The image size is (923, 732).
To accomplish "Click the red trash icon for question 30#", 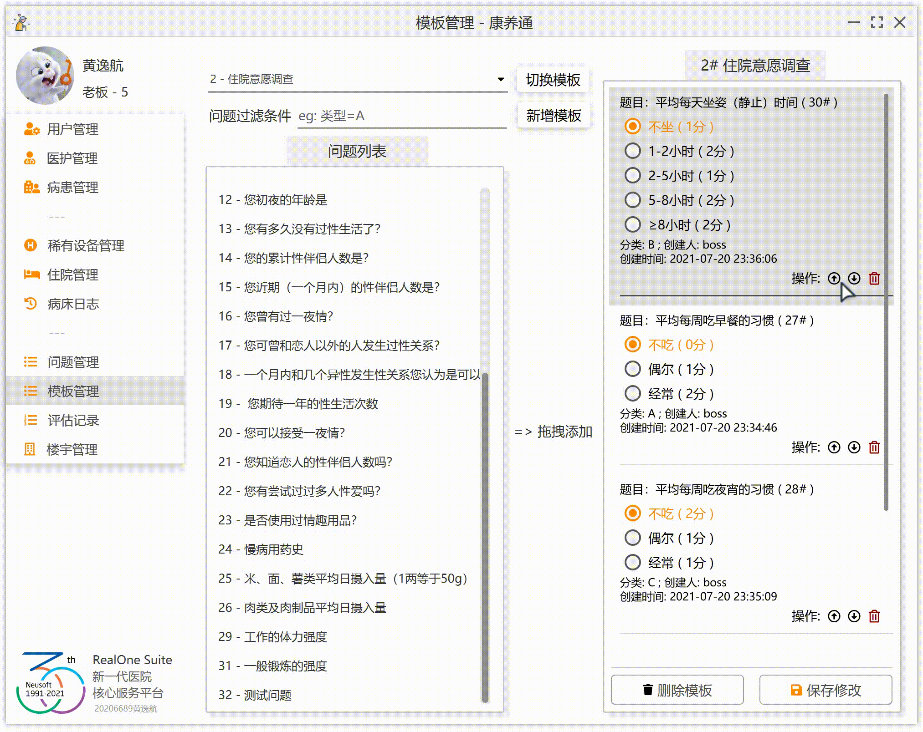I will (874, 278).
